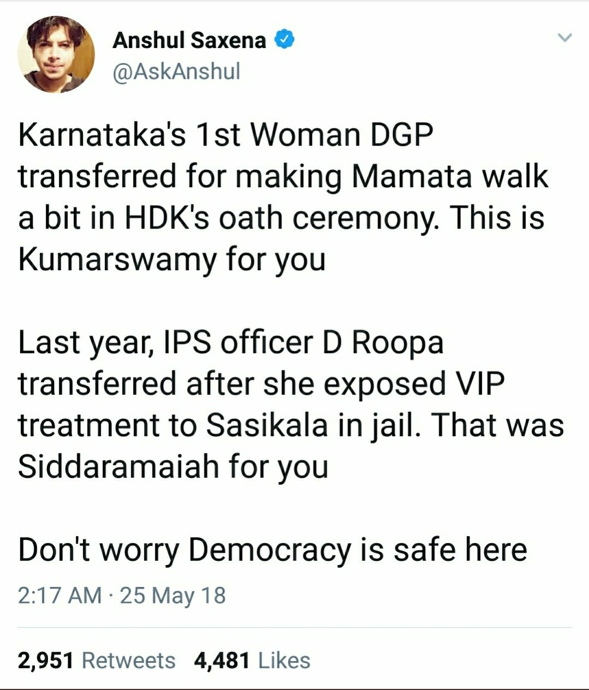Click the "Likes" label word
The width and height of the screenshot is (589, 690).
coord(284,661)
